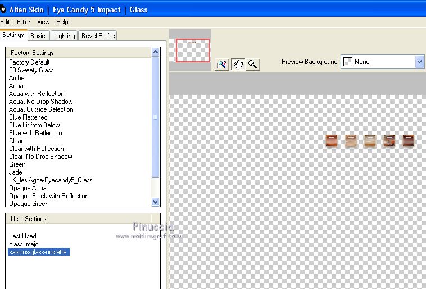426x289 pixels.
Task: Select the 90 Sweety Glass preset
Action: 31,70
